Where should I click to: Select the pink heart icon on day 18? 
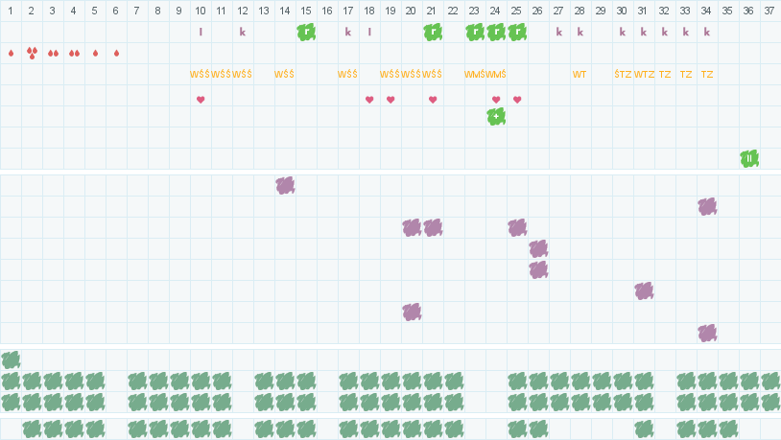coord(369,100)
